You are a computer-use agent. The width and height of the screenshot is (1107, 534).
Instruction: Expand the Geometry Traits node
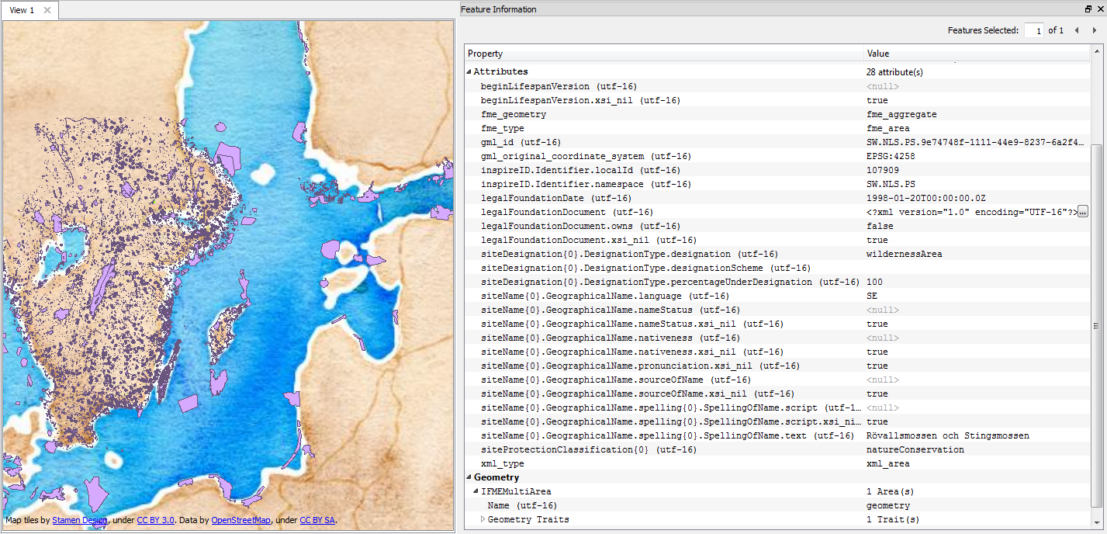[483, 519]
